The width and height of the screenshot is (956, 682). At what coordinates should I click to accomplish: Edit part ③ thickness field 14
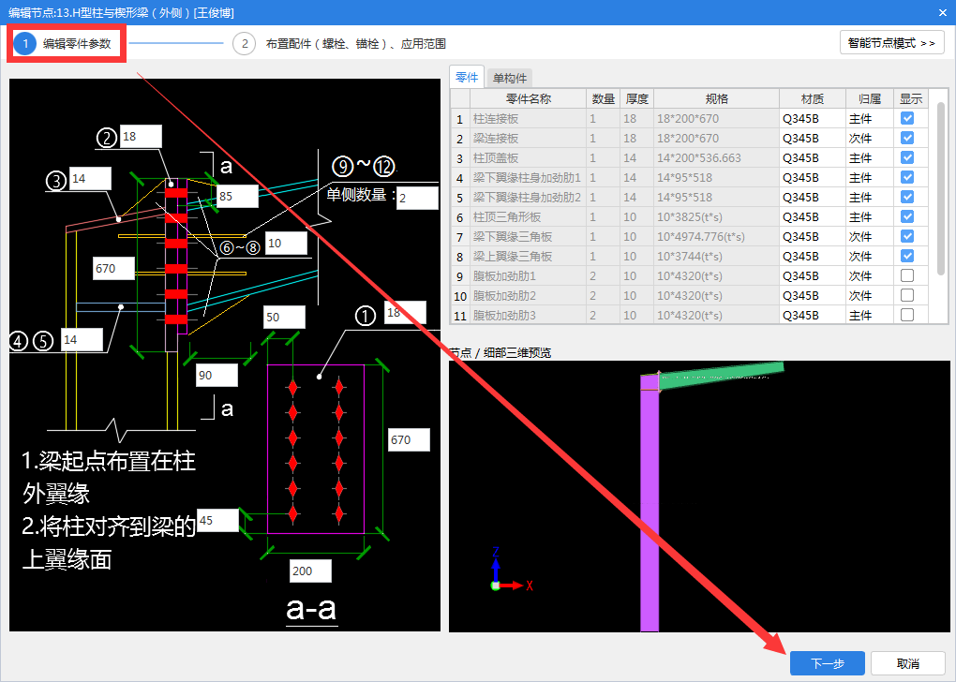pyautogui.click(x=90, y=179)
